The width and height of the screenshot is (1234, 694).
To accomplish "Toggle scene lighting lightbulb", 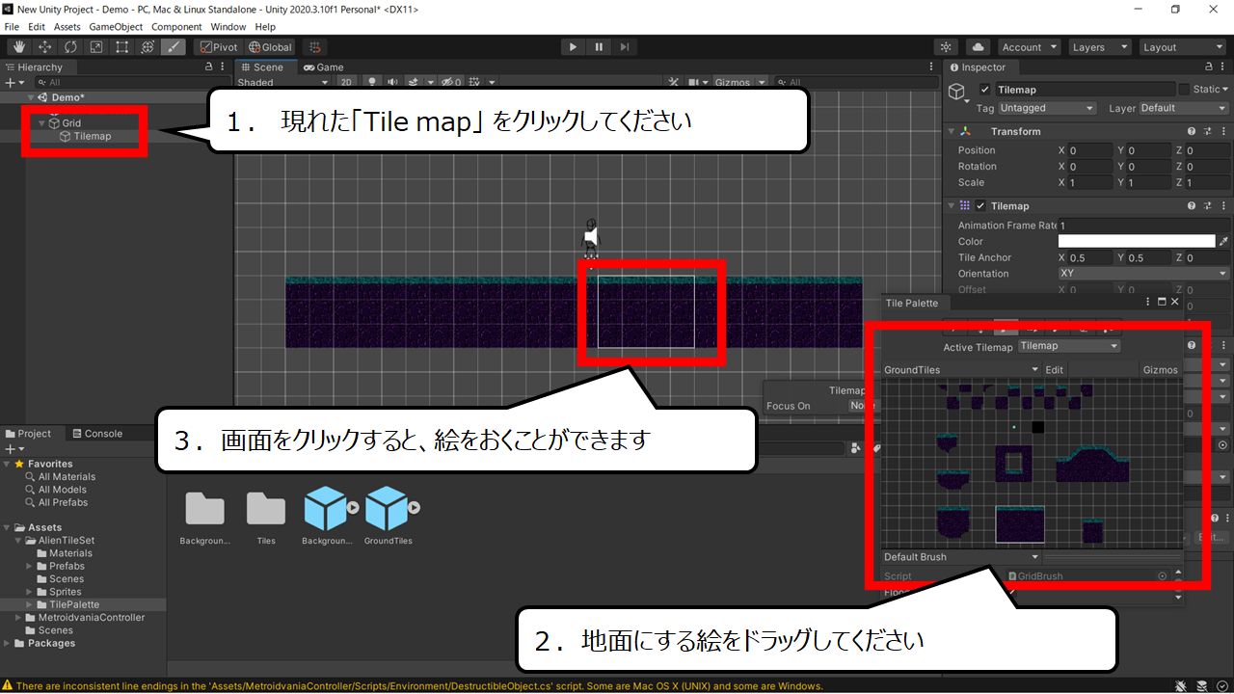I will [371, 83].
